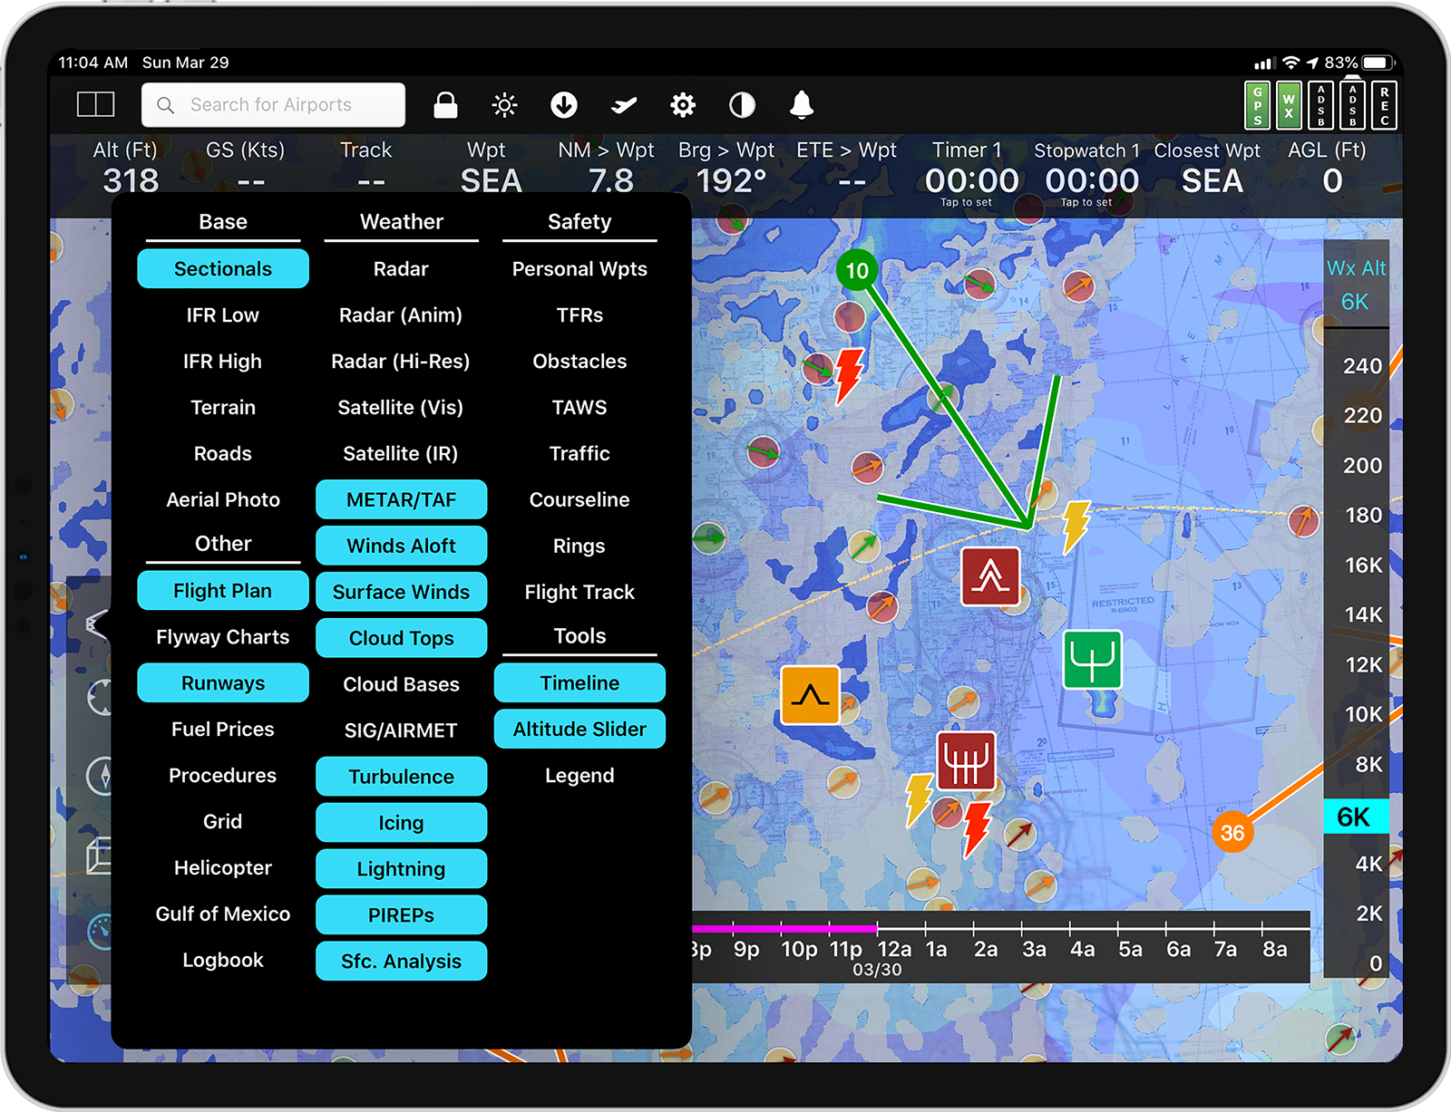Toggle the Altitude Slider tool
The image size is (1451, 1112).
tap(579, 729)
